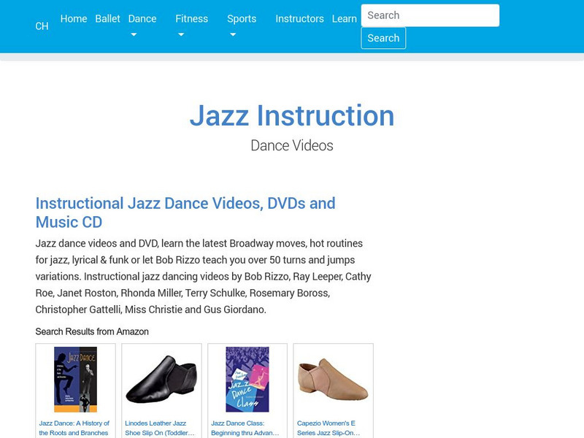Open the Jazz Dance Class product link
This screenshot has width=584, height=438.
click(247, 428)
